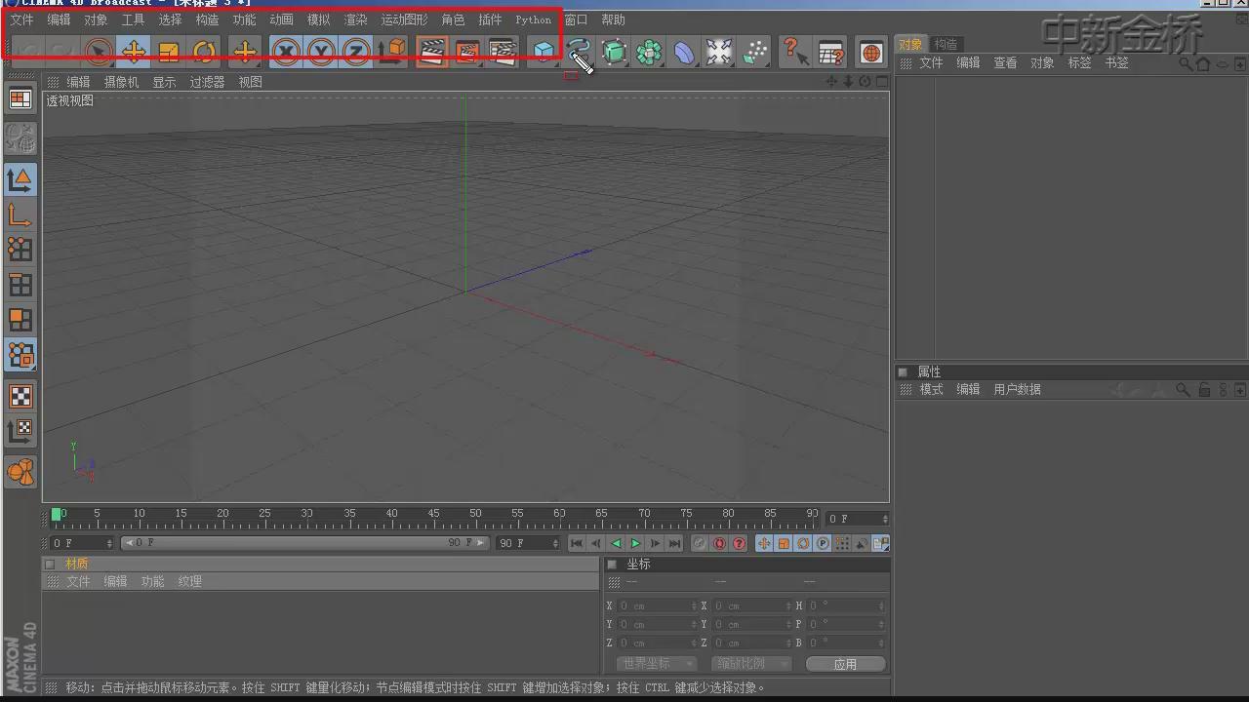Viewport: 1249px width, 702px height.
Task: Open the Python menu
Action: tap(533, 19)
